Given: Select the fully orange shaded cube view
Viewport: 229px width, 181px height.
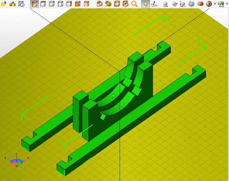Looking at the screenshot, I should click(78, 4).
